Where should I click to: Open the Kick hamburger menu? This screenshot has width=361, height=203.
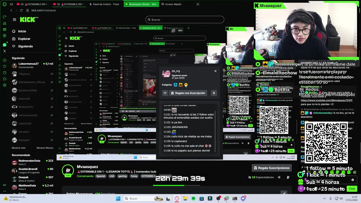14,19
